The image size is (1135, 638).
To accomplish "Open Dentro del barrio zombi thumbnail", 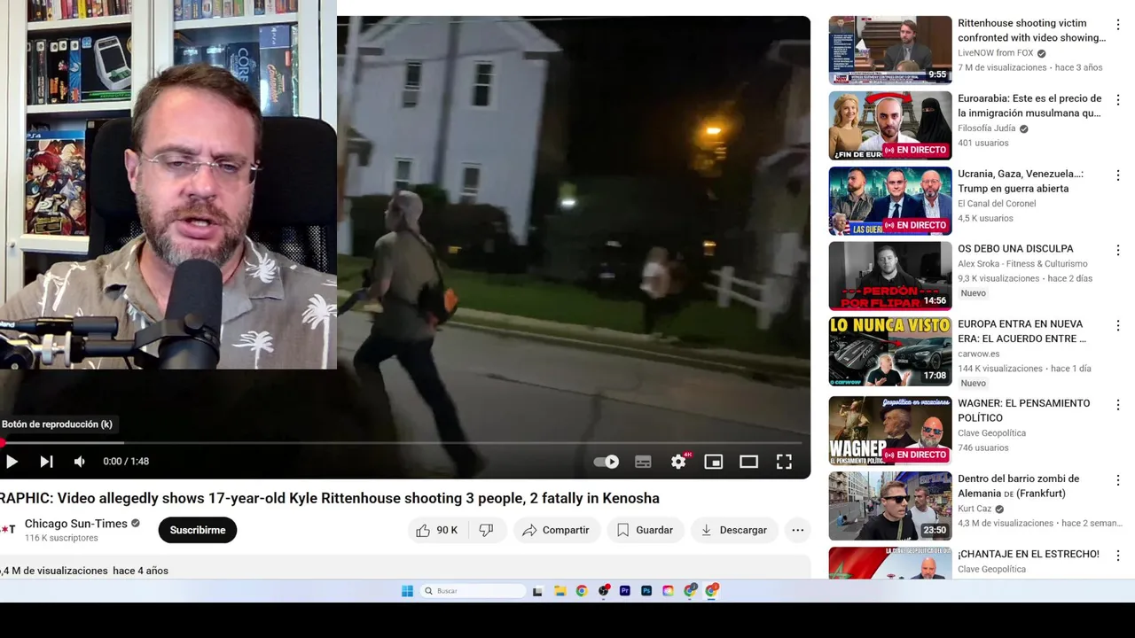I will tap(890, 506).
